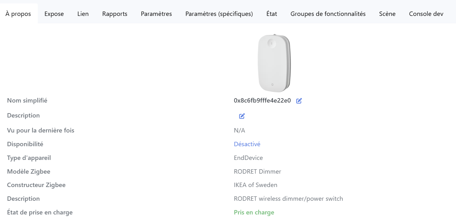Open the Rapports tab
456x221 pixels.
click(115, 14)
